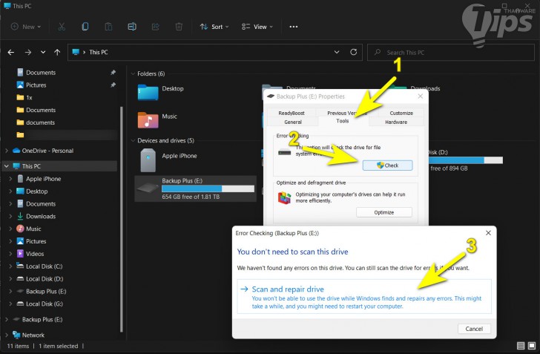Collapse This PC tree node
540x354 pixels.
coord(7,166)
